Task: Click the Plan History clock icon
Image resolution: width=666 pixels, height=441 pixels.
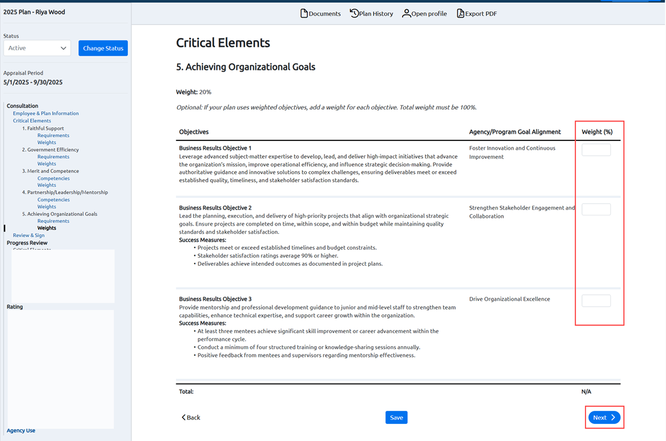Action: pyautogui.click(x=354, y=14)
